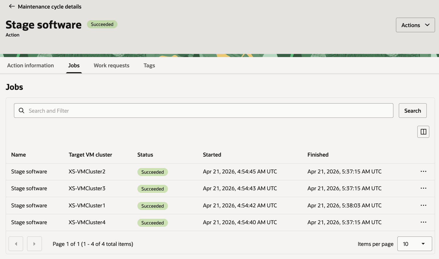The height and width of the screenshot is (259, 439).
Task: Click the Jobs section heading
Action: 15,87
